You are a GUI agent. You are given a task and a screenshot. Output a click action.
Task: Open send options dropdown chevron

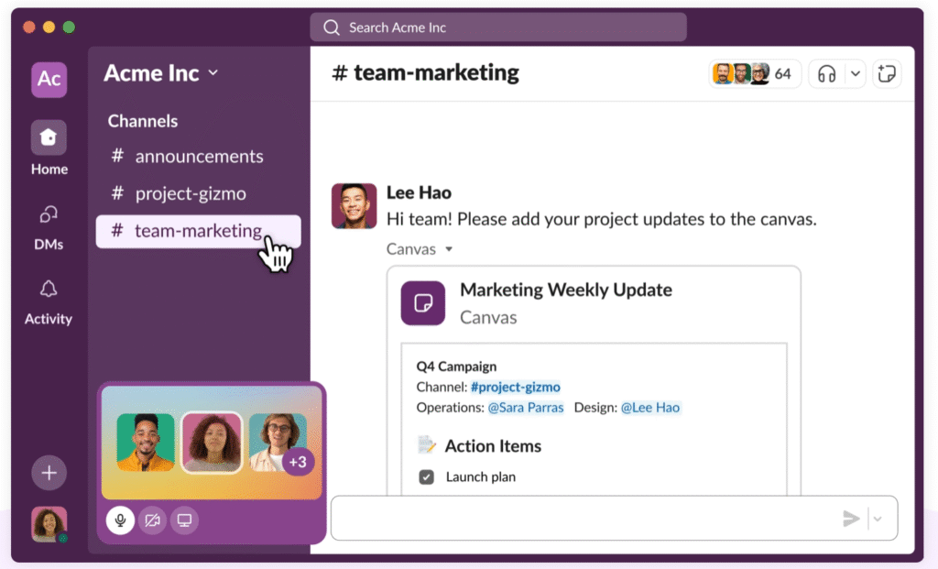[878, 520]
